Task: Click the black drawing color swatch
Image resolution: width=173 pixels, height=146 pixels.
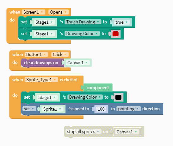Action: [x=118, y=97]
